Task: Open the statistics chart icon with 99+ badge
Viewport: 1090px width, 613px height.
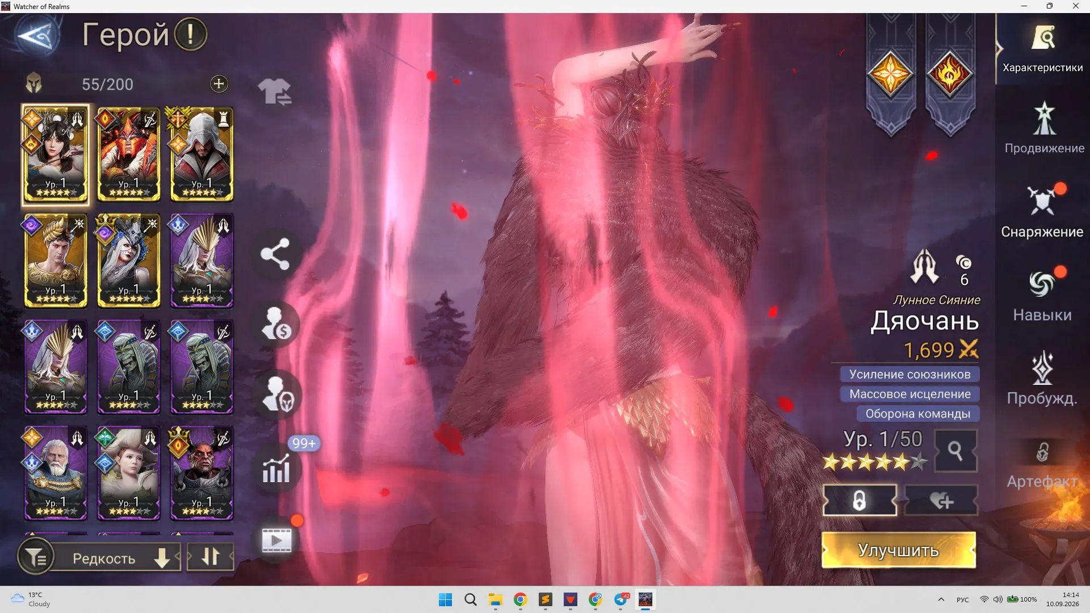Action: click(276, 469)
